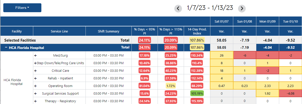Click the Service Line column header
Image resolution: width=302 pixels, height=104 pixels.
click(x=59, y=31)
